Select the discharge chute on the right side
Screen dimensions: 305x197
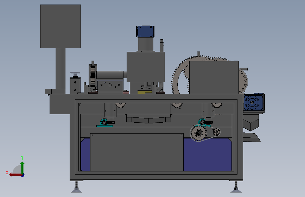[252, 137]
